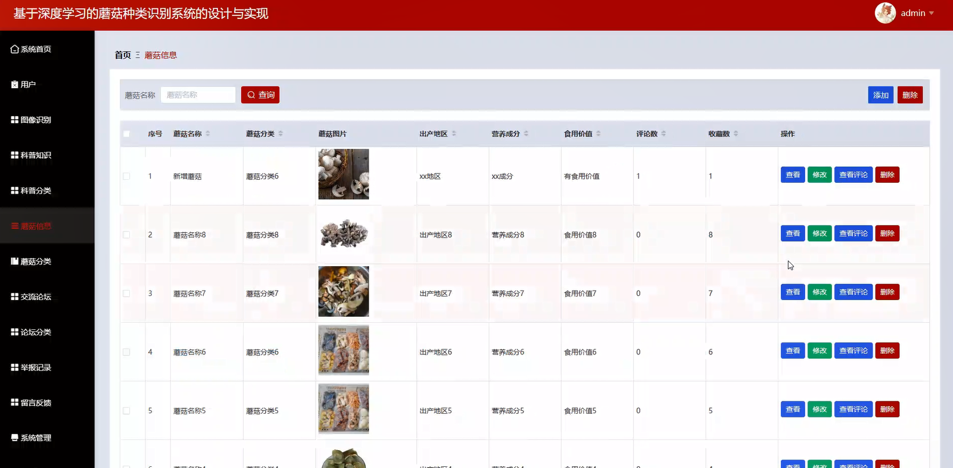The height and width of the screenshot is (468, 953).
Task: Open mushroom image of 新增蘑菇 row
Action: [x=344, y=174]
